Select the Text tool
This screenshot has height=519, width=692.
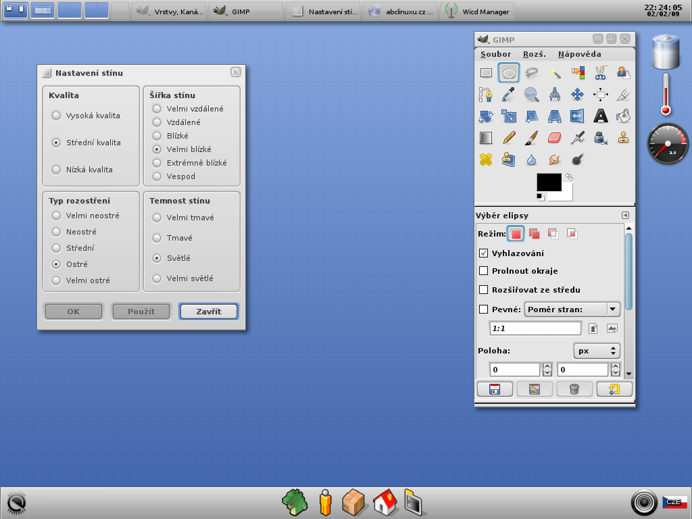pos(600,116)
